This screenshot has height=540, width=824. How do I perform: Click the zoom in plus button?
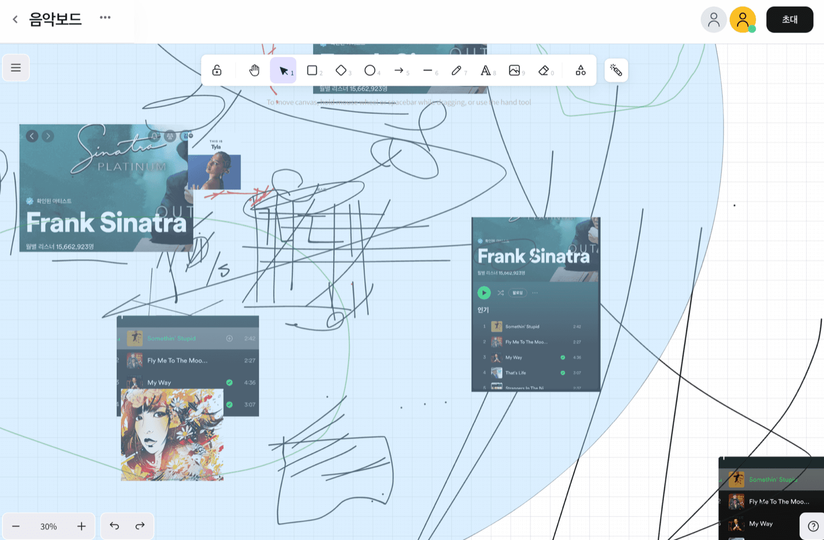[x=81, y=526]
